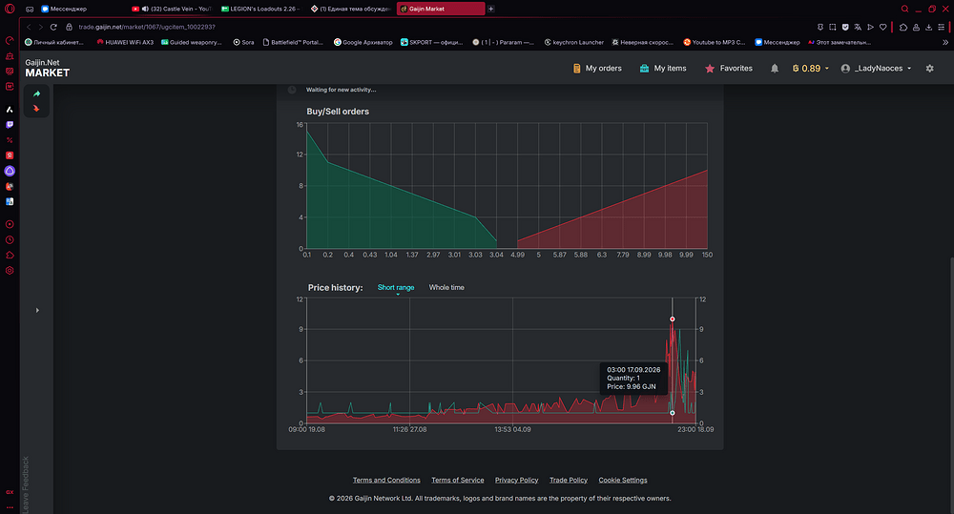954x514 pixels.
Task: Open keychron Launcher bookmark
Action: [573, 43]
